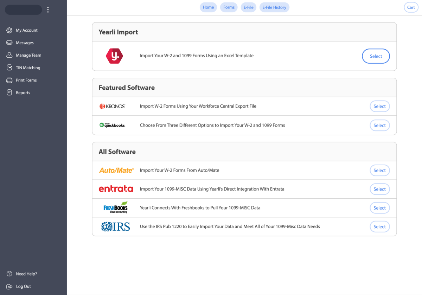Click the My Account gear icon
This screenshot has height=295, width=422.
coord(9,30)
